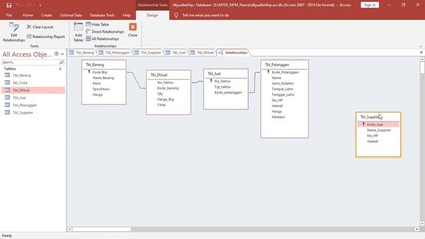This screenshot has width=425, height=239.
Task: Open Edit Relationships tool
Action: pyautogui.click(x=14, y=33)
